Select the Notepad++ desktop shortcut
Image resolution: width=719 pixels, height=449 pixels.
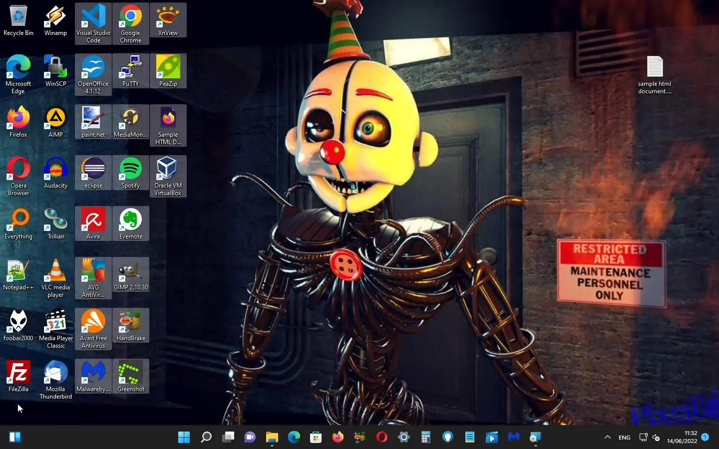[18, 274]
